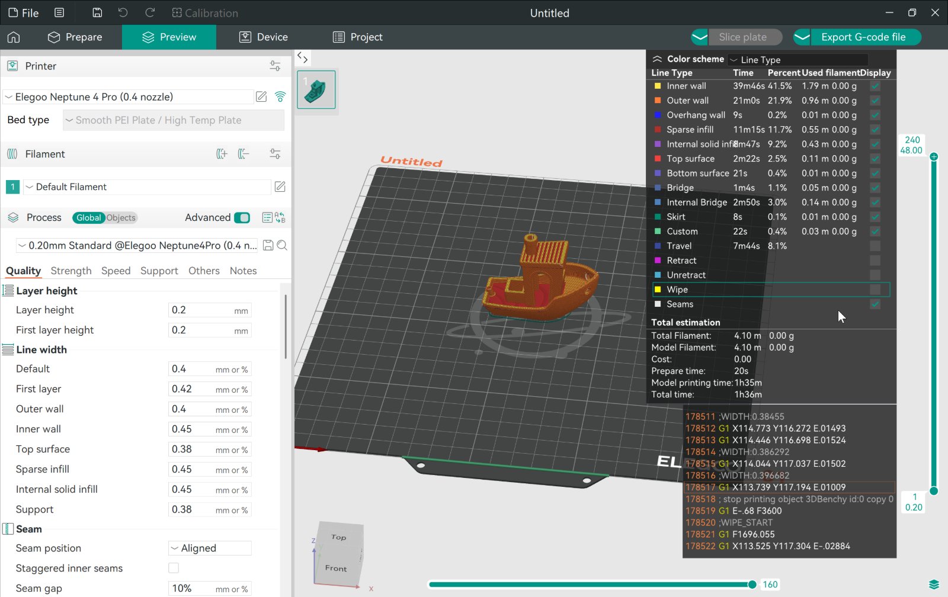Toggle the Advanced mode switch
This screenshot has height=597, width=948.
242,217
